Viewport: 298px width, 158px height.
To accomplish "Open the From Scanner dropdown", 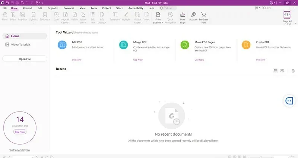I will [162, 23].
